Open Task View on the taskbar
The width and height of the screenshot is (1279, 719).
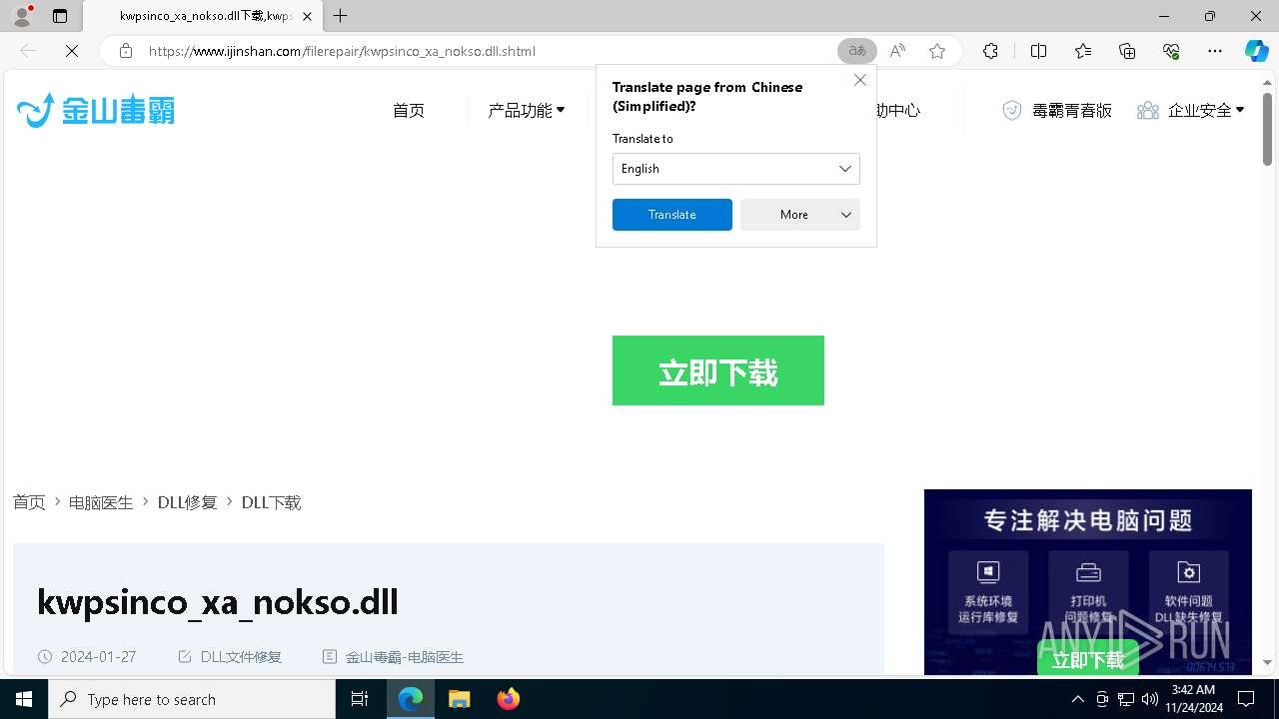(360, 699)
